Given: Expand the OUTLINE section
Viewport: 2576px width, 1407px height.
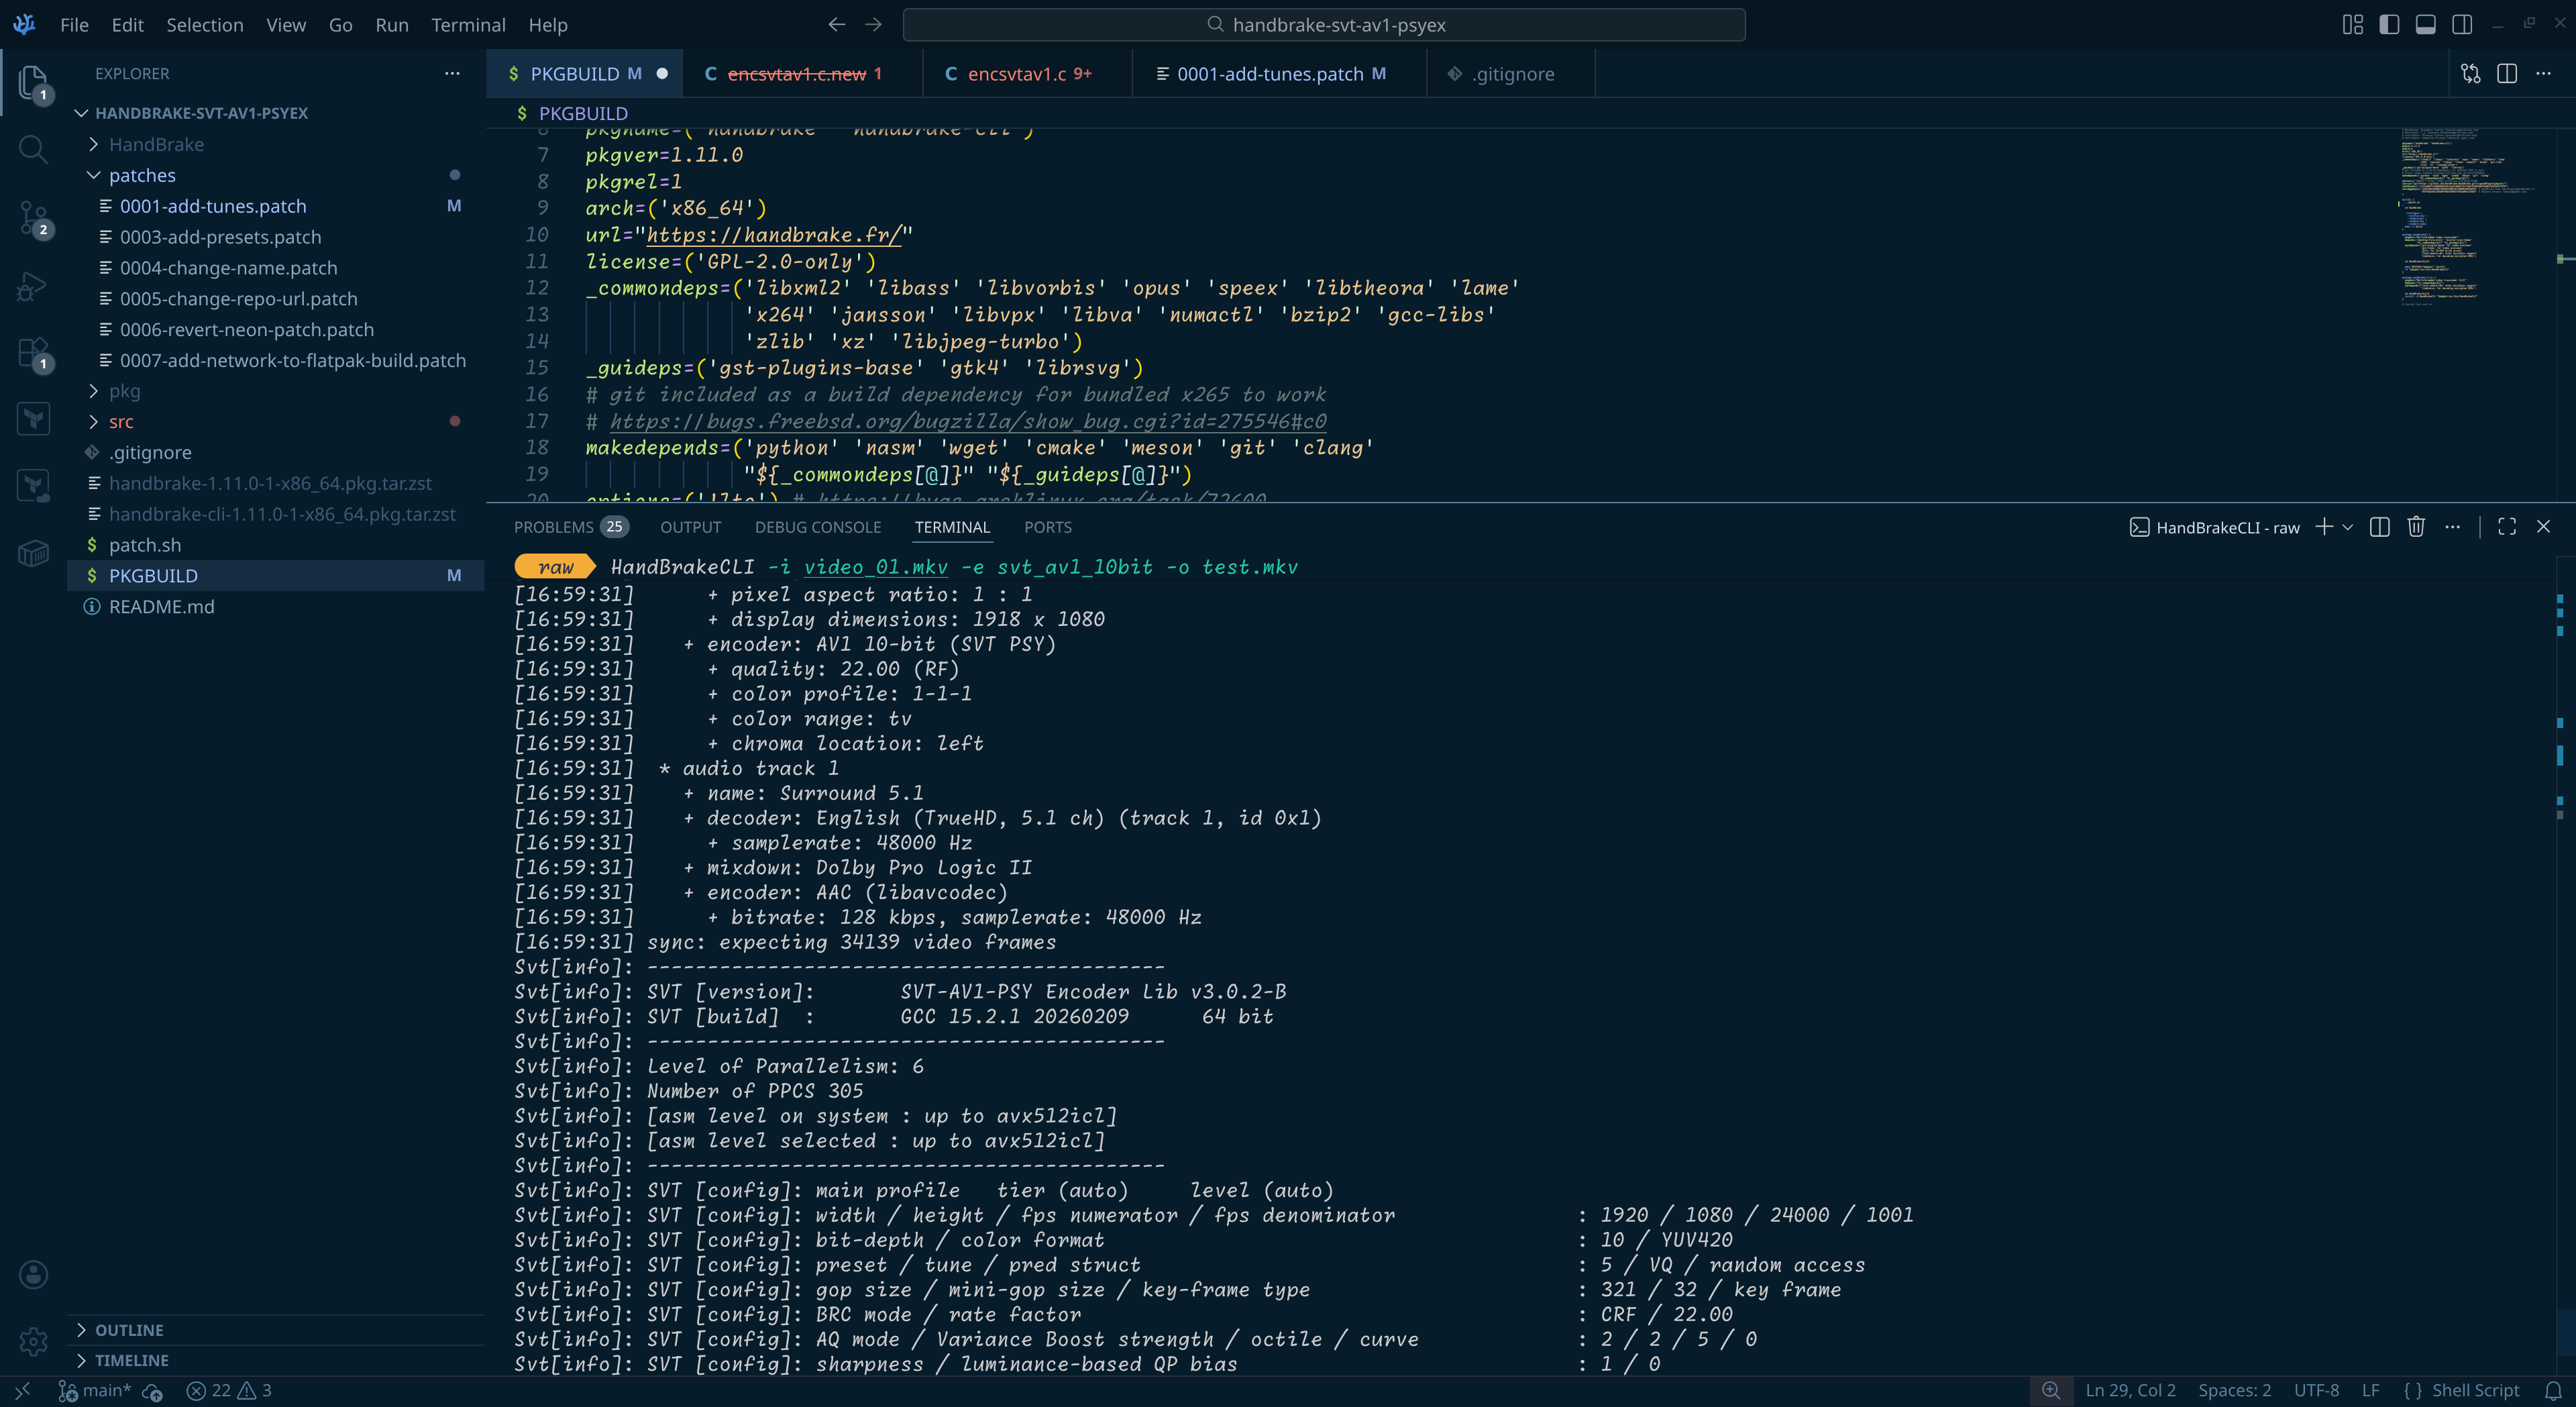Looking at the screenshot, I should click(128, 1330).
